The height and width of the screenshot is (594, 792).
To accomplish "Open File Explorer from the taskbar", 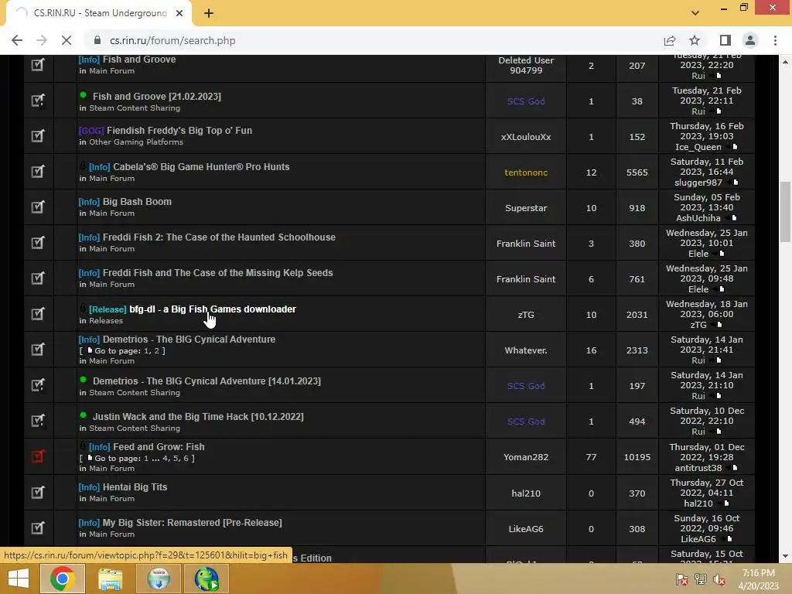I will (x=110, y=579).
